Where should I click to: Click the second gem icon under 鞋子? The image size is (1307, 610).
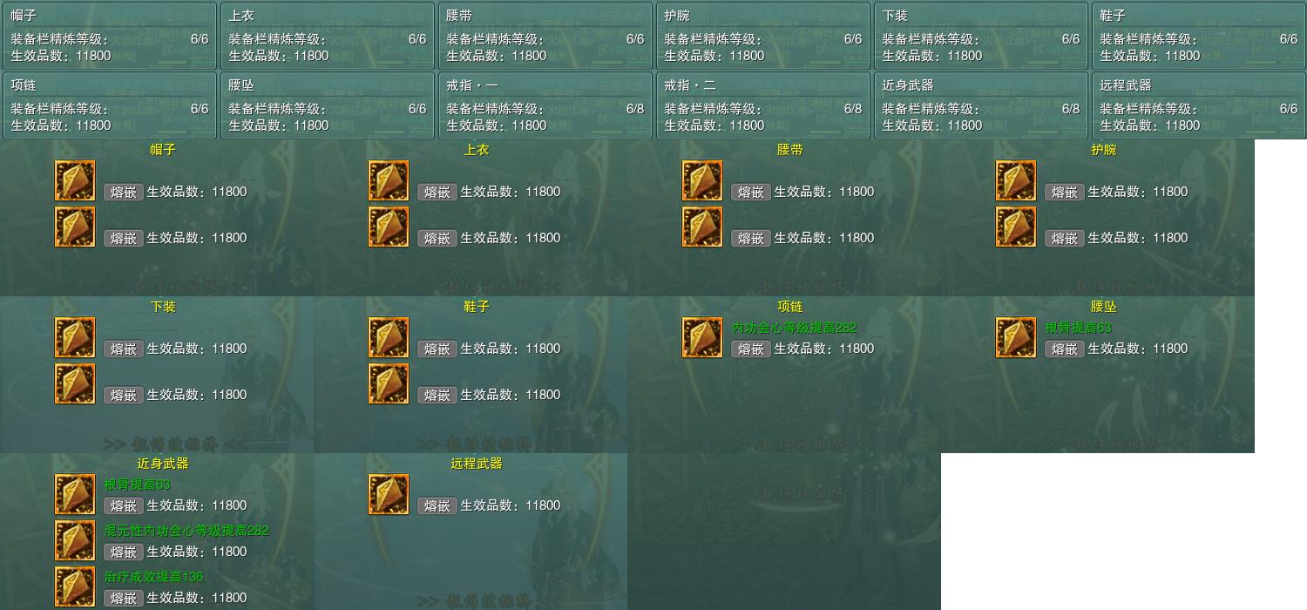389,384
